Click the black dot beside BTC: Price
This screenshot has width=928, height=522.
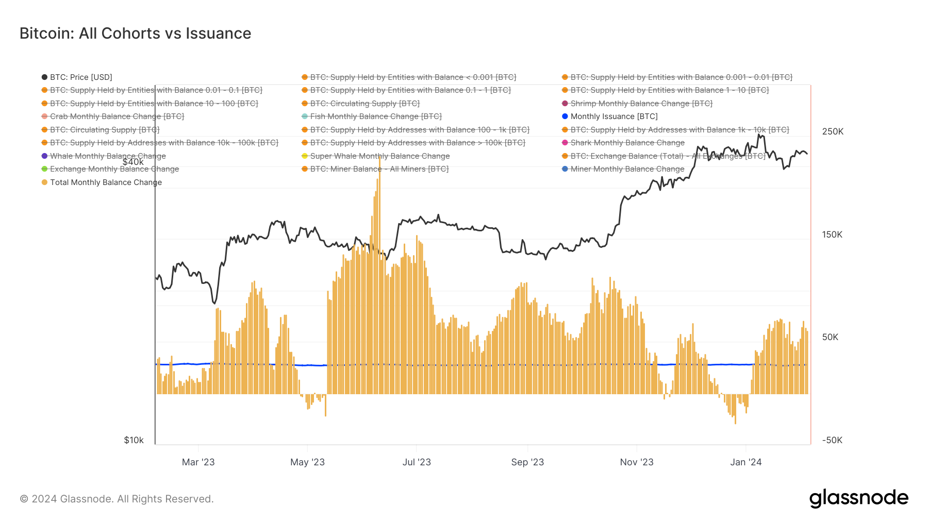pyautogui.click(x=44, y=77)
